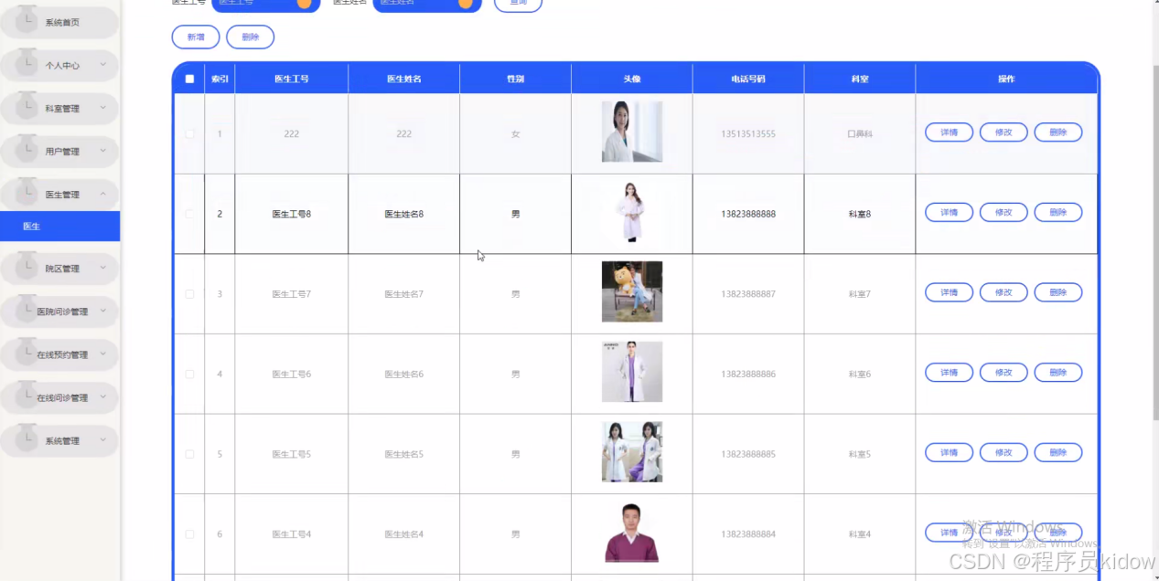This screenshot has height=581, width=1159.
Task: Toggle the select-all checkbox in table header
Action: click(x=189, y=79)
